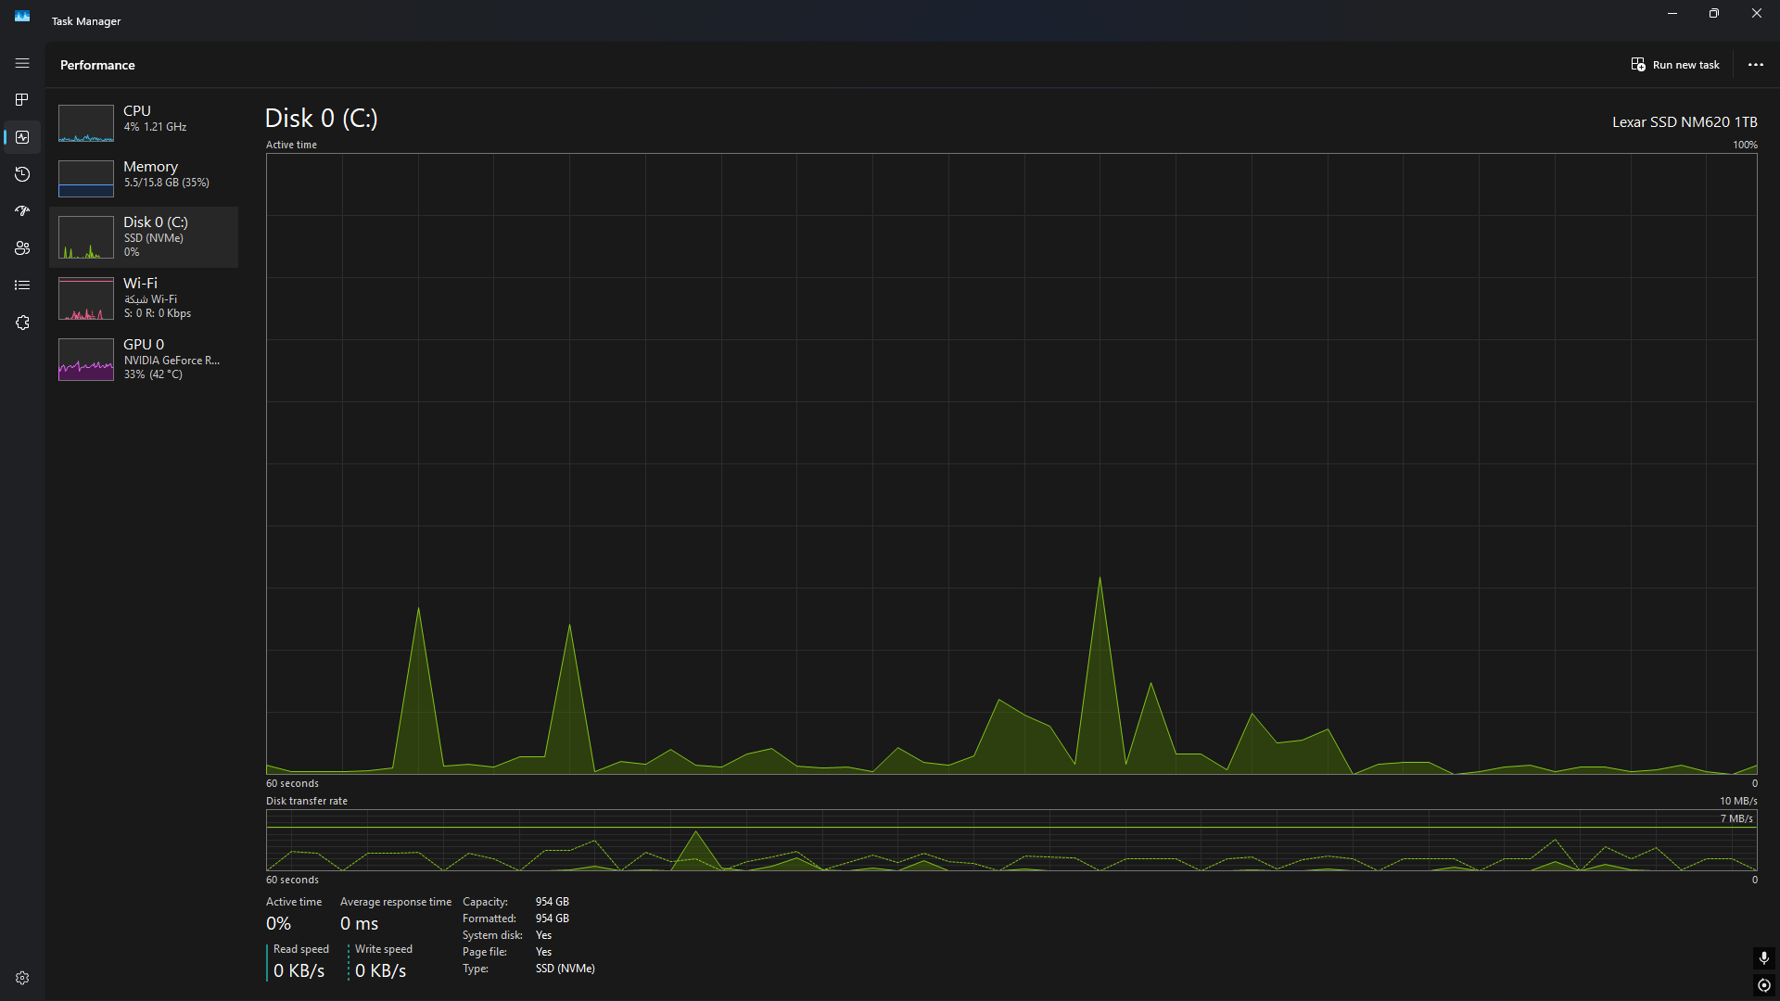
Task: Click the 7 MB/s graph label
Action: click(1736, 818)
